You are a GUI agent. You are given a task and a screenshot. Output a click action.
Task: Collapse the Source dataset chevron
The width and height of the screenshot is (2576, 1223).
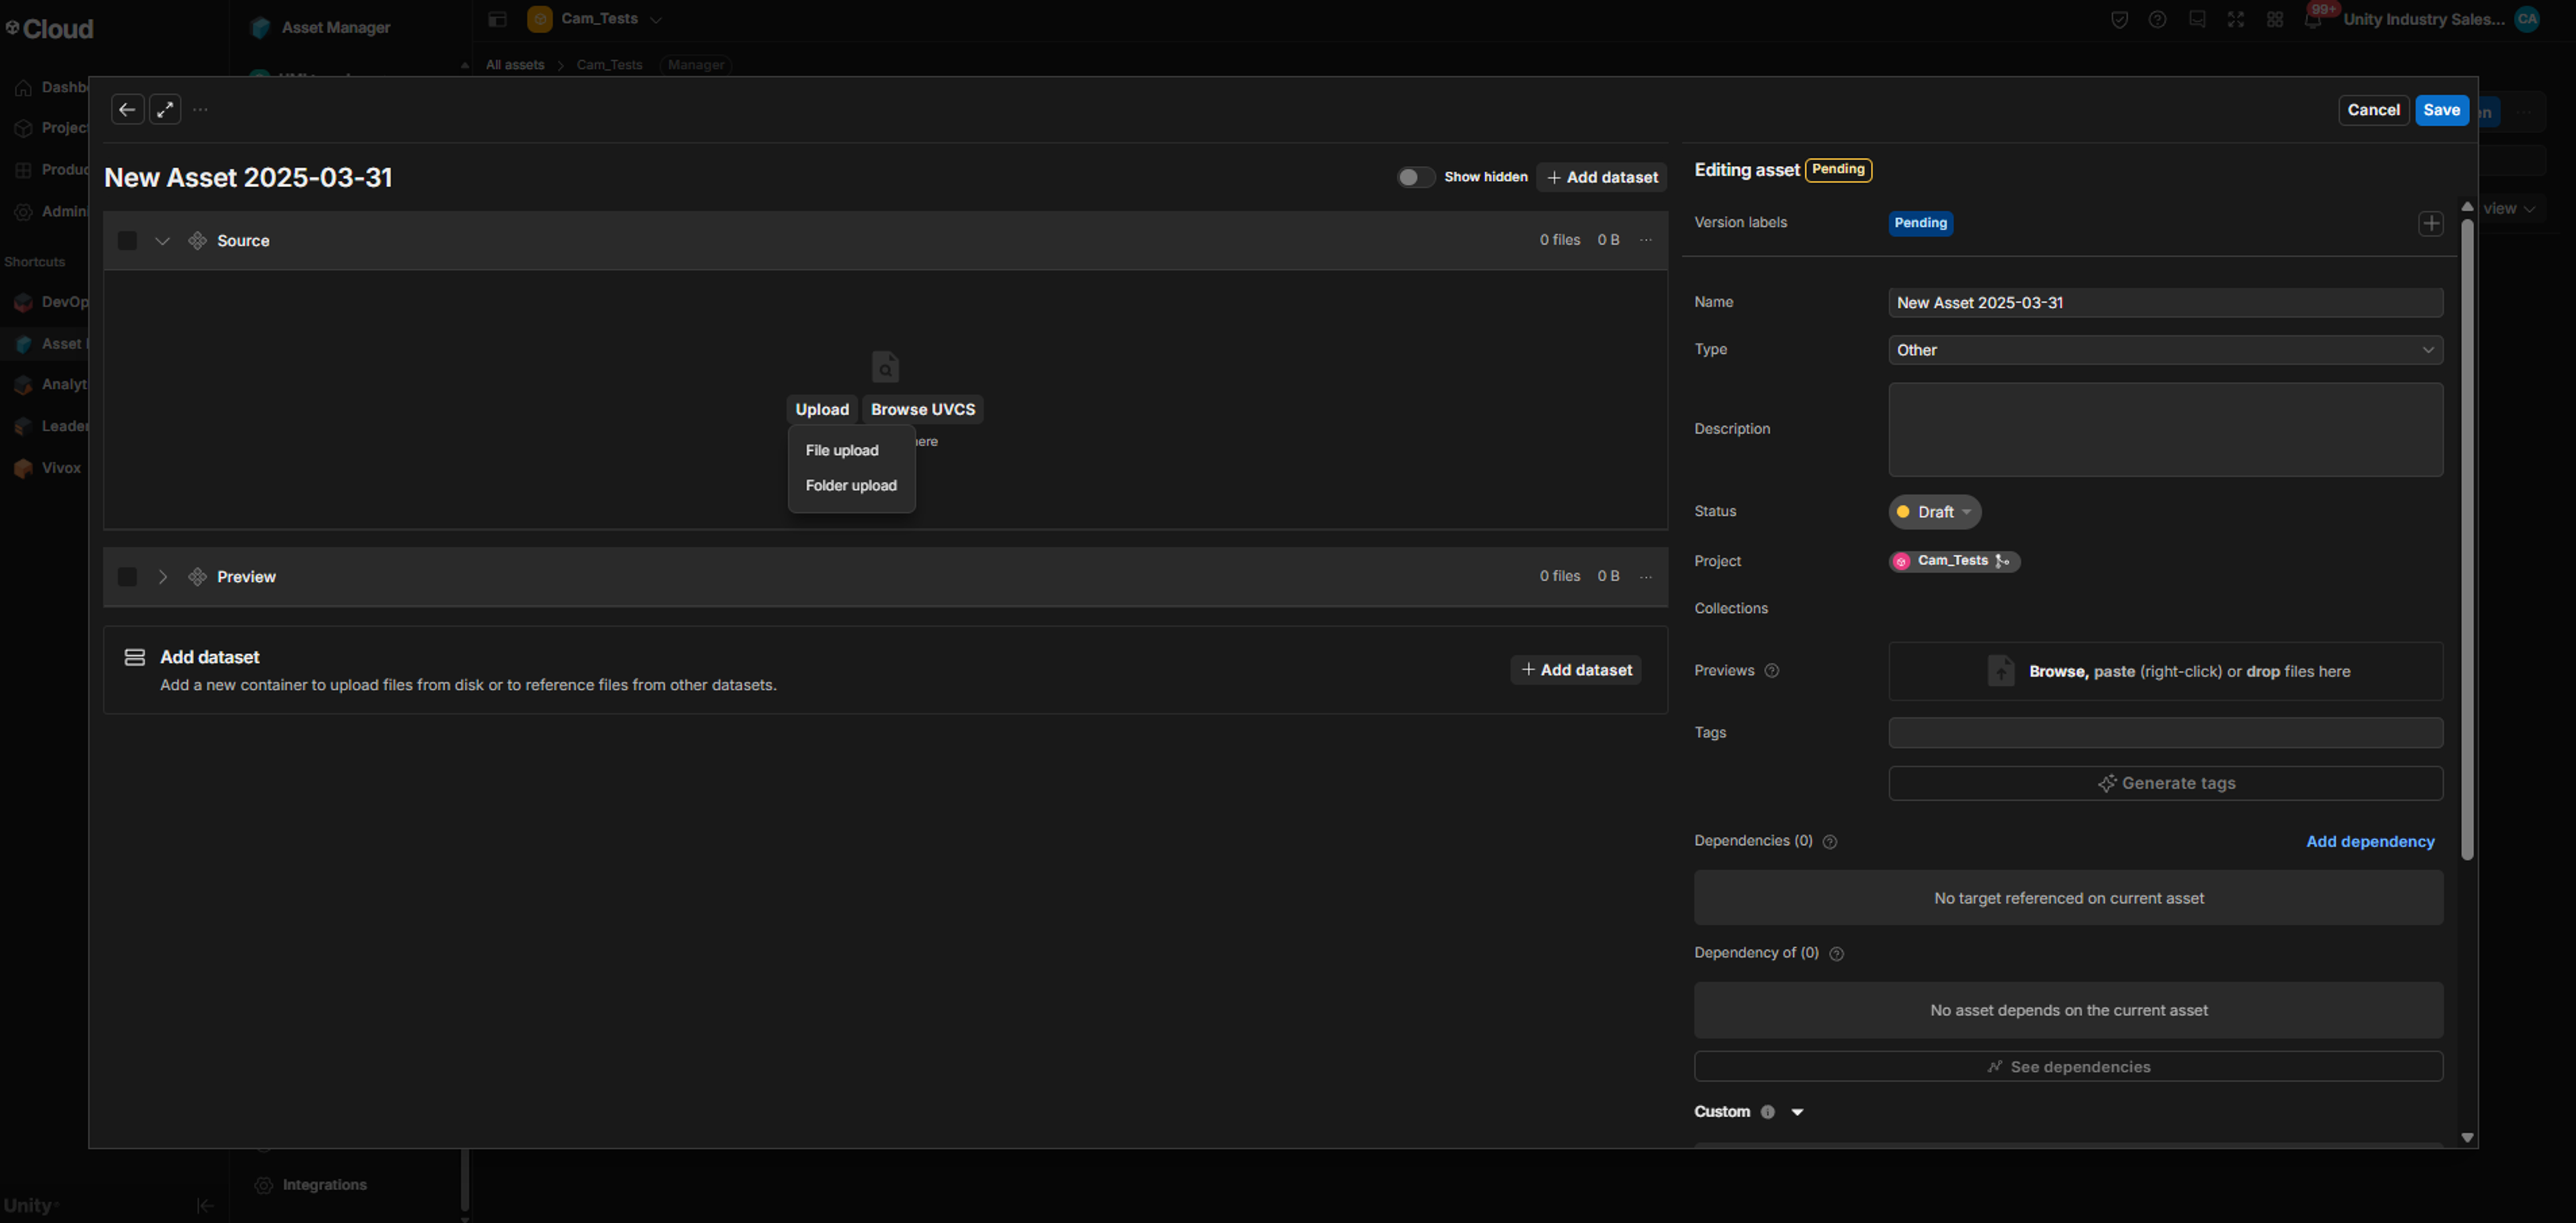click(162, 241)
